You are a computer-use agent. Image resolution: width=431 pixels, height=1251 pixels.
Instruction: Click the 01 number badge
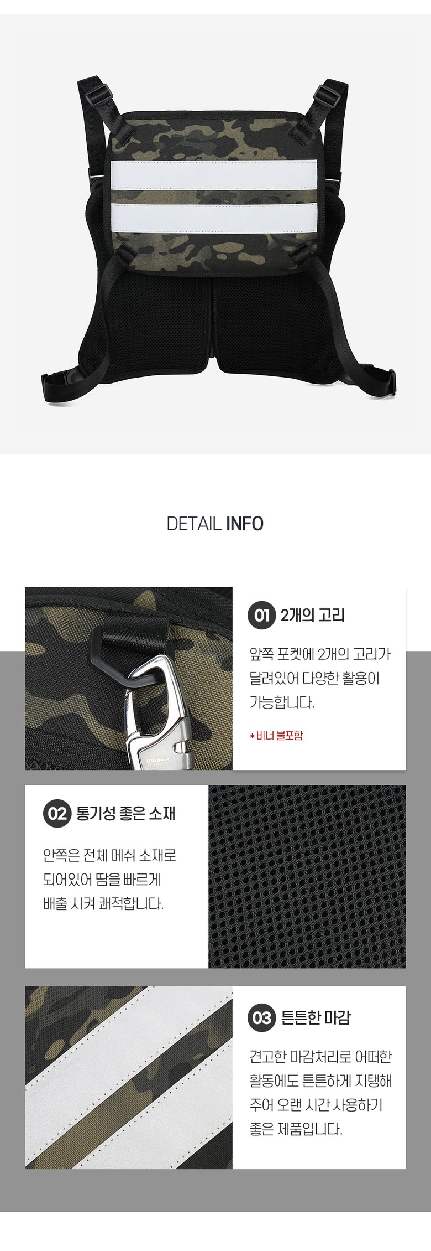[x=262, y=616]
